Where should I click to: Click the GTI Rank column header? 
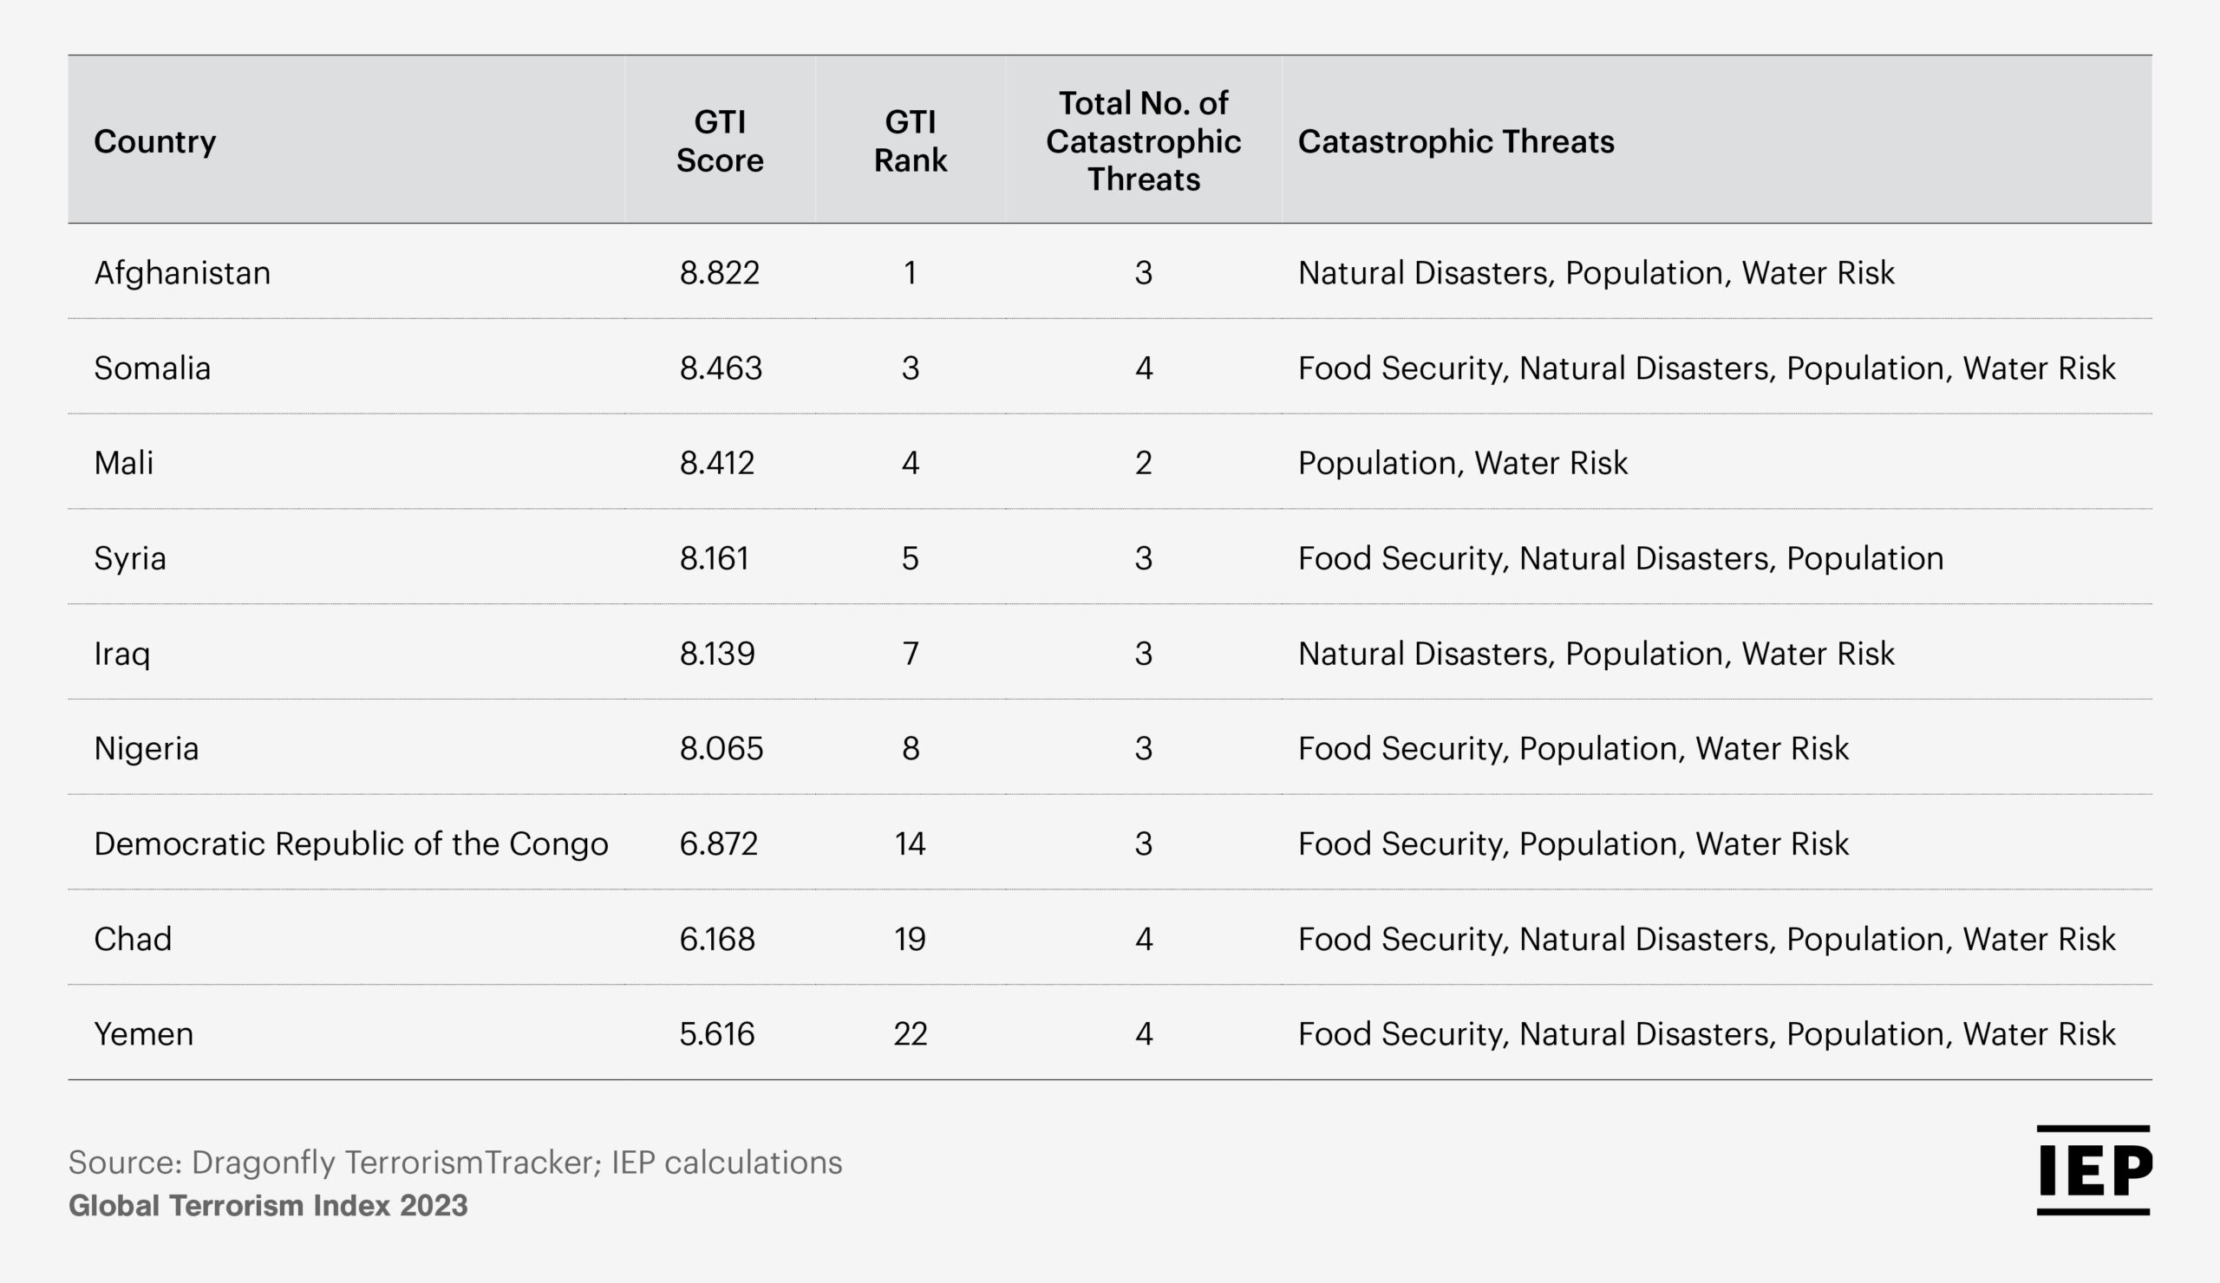point(910,141)
